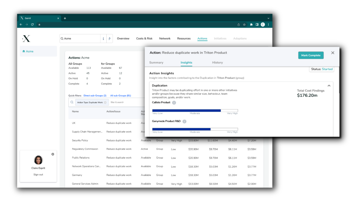Click the browser bookmark star icon
The width and height of the screenshot is (350, 198).
[244, 24]
